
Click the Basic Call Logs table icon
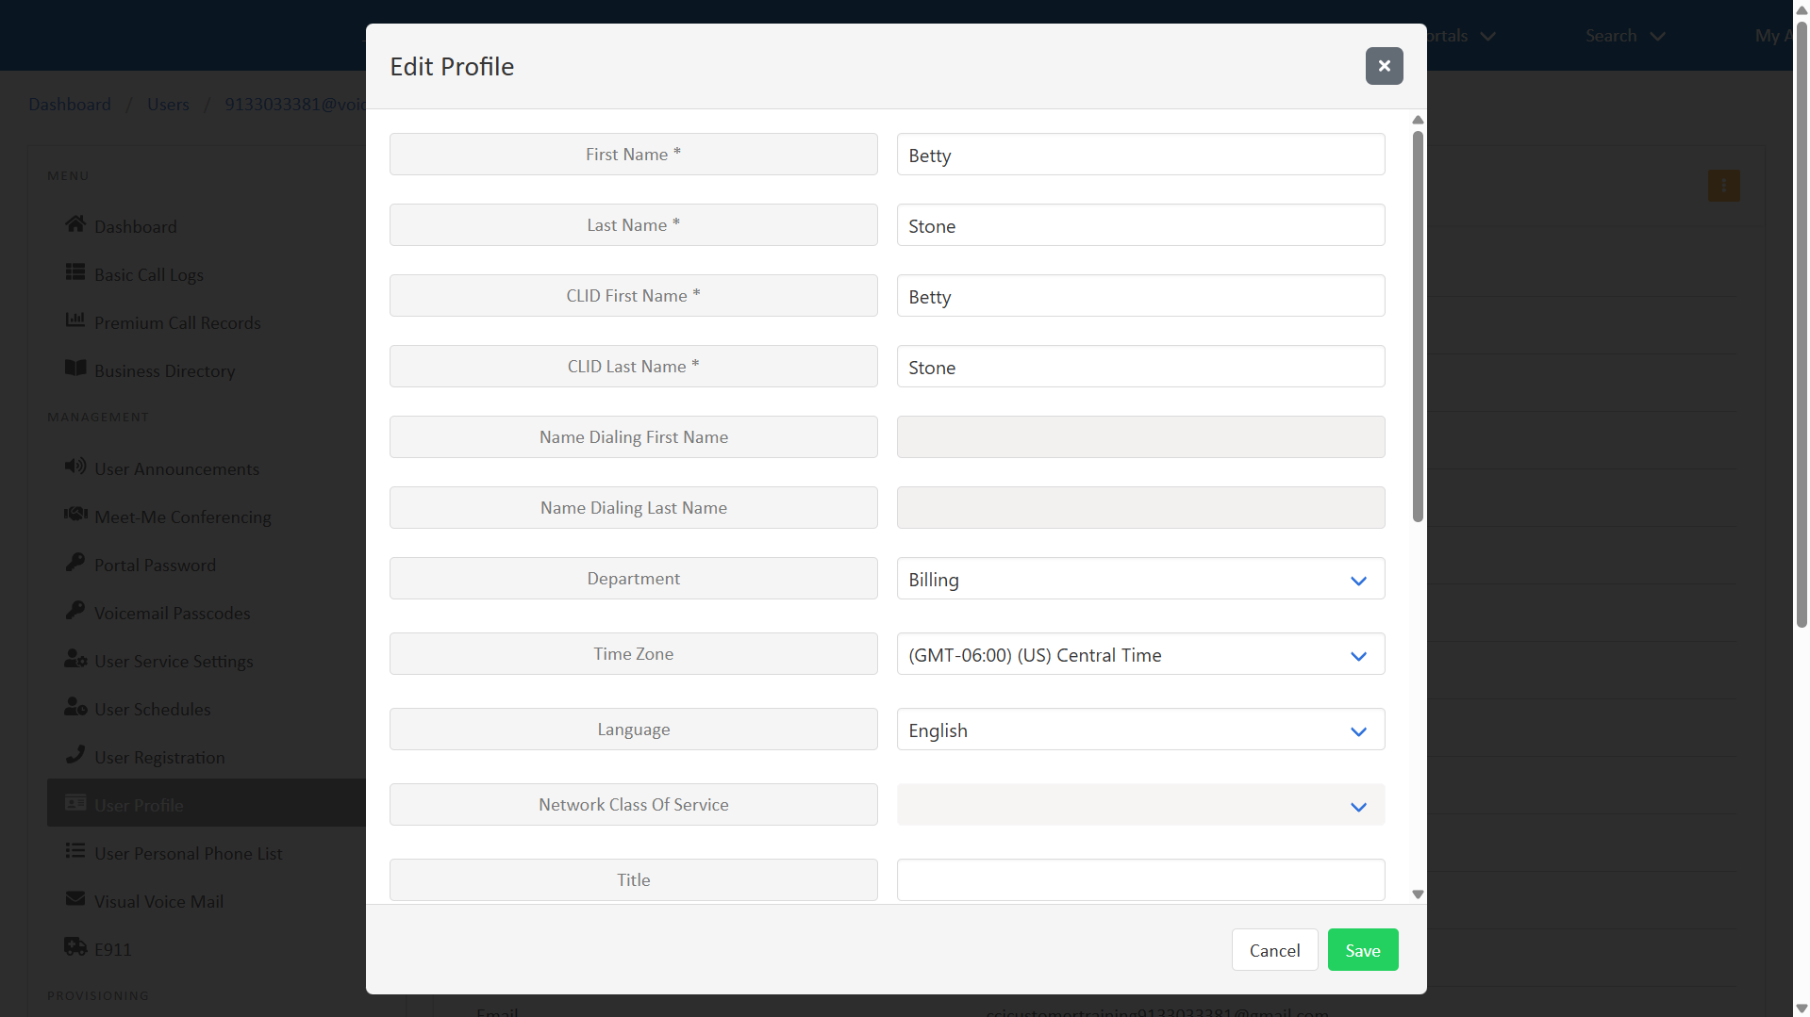pyautogui.click(x=75, y=272)
